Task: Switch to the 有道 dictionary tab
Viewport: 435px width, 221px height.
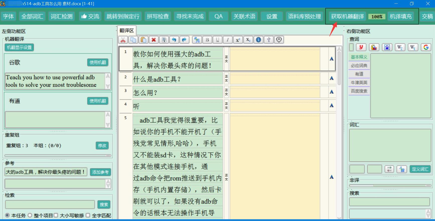Action: [359, 74]
